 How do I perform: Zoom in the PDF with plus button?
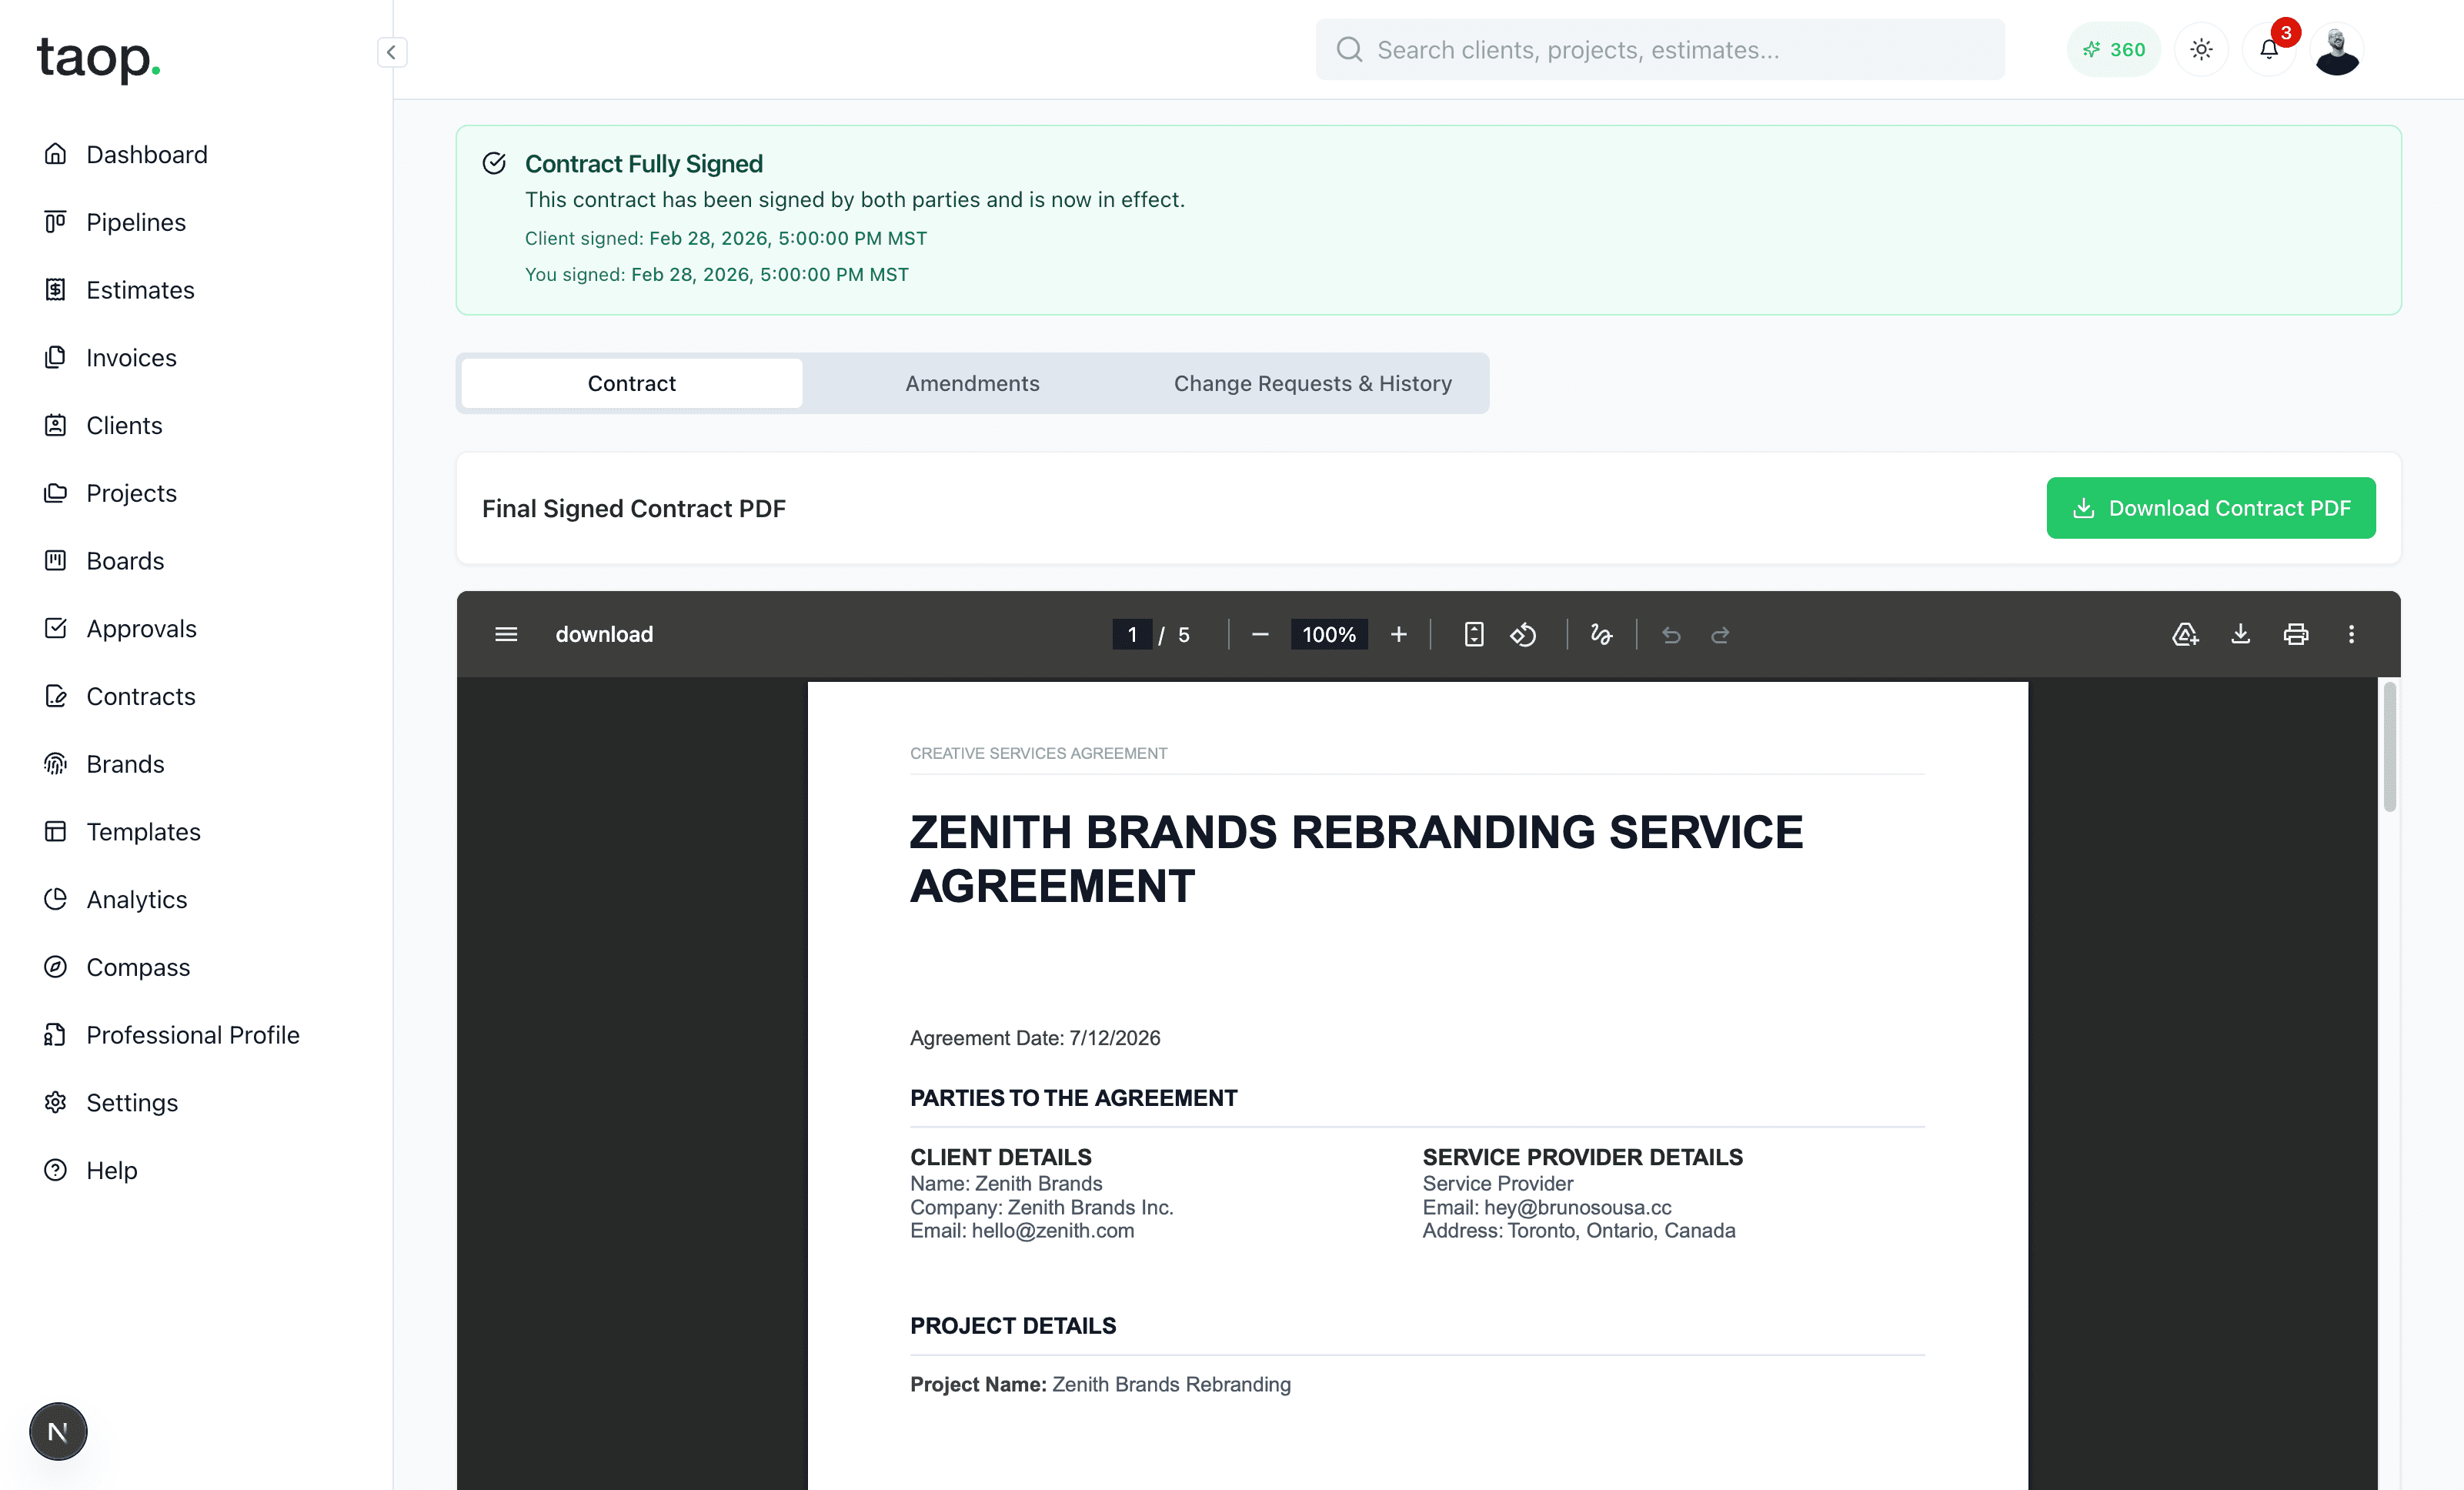pyautogui.click(x=1399, y=634)
